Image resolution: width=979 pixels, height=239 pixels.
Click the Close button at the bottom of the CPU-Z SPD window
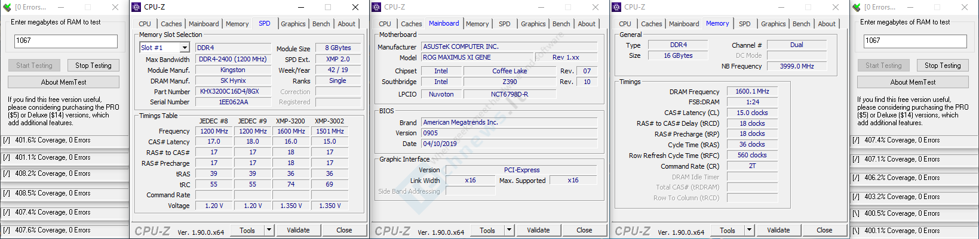pyautogui.click(x=344, y=230)
